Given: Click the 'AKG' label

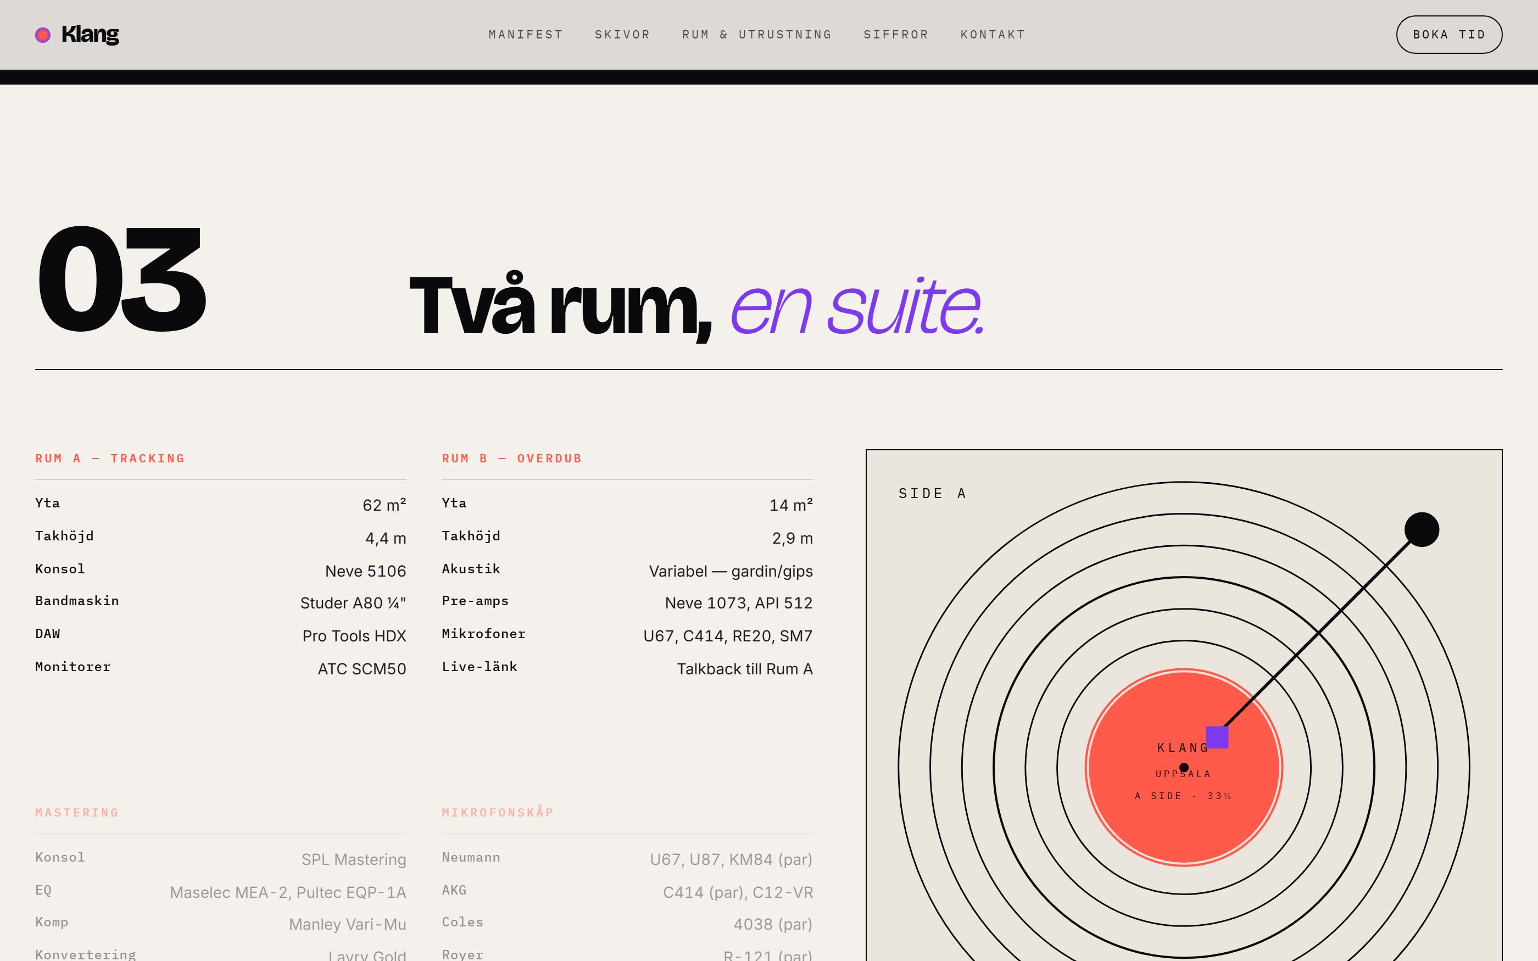Looking at the screenshot, I should coord(454,891).
